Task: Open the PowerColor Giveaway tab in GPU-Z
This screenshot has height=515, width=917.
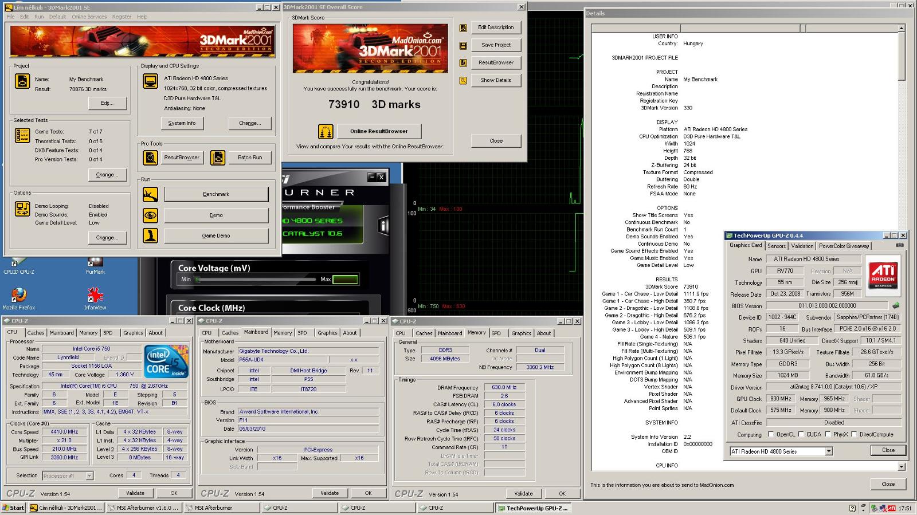Action: pos(844,246)
